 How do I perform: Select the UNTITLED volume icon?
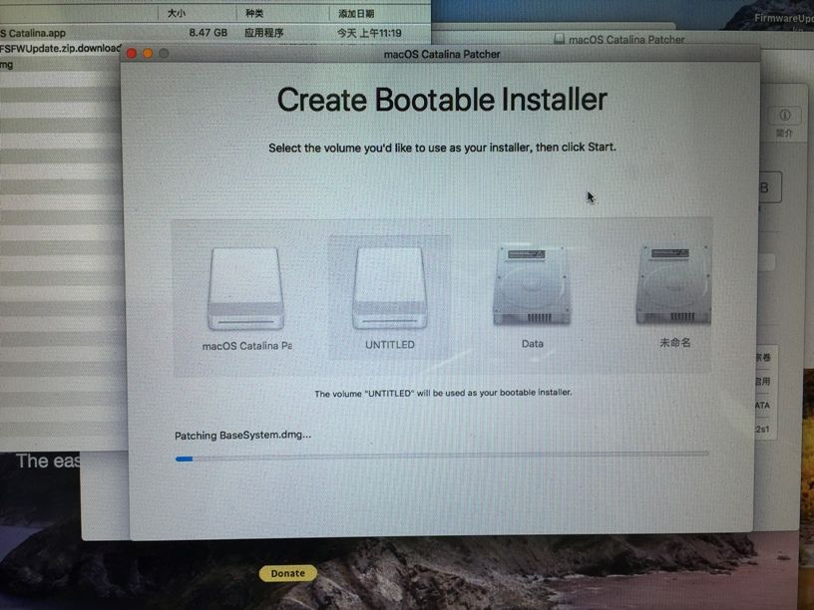tap(389, 288)
